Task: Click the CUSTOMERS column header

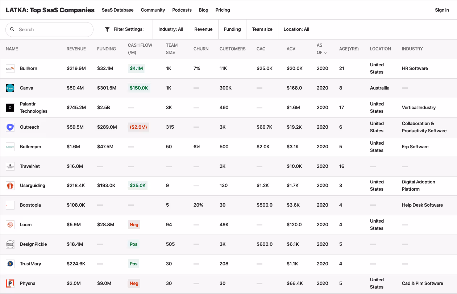Action: [233, 49]
